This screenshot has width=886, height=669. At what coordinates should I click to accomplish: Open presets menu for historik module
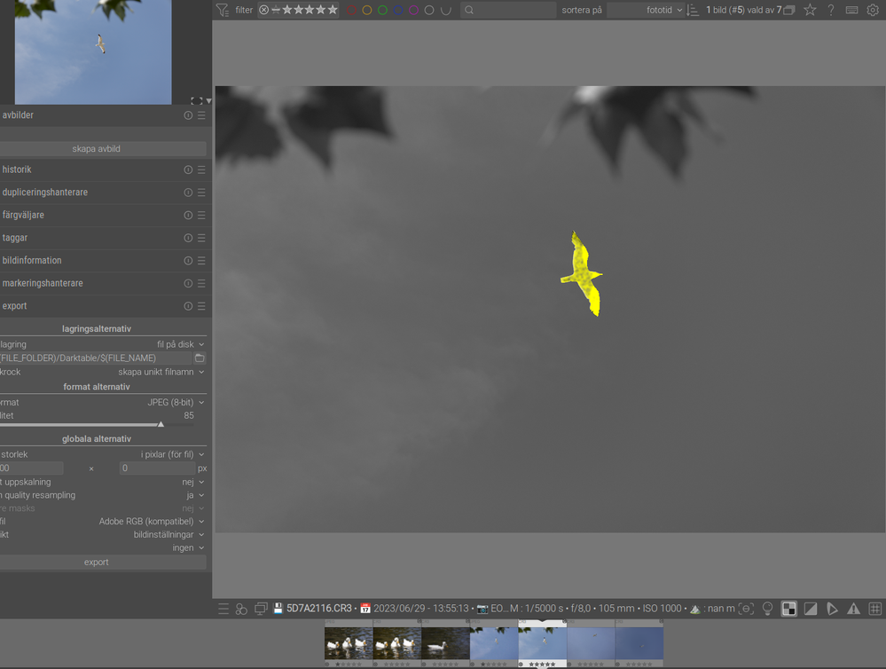click(x=201, y=169)
